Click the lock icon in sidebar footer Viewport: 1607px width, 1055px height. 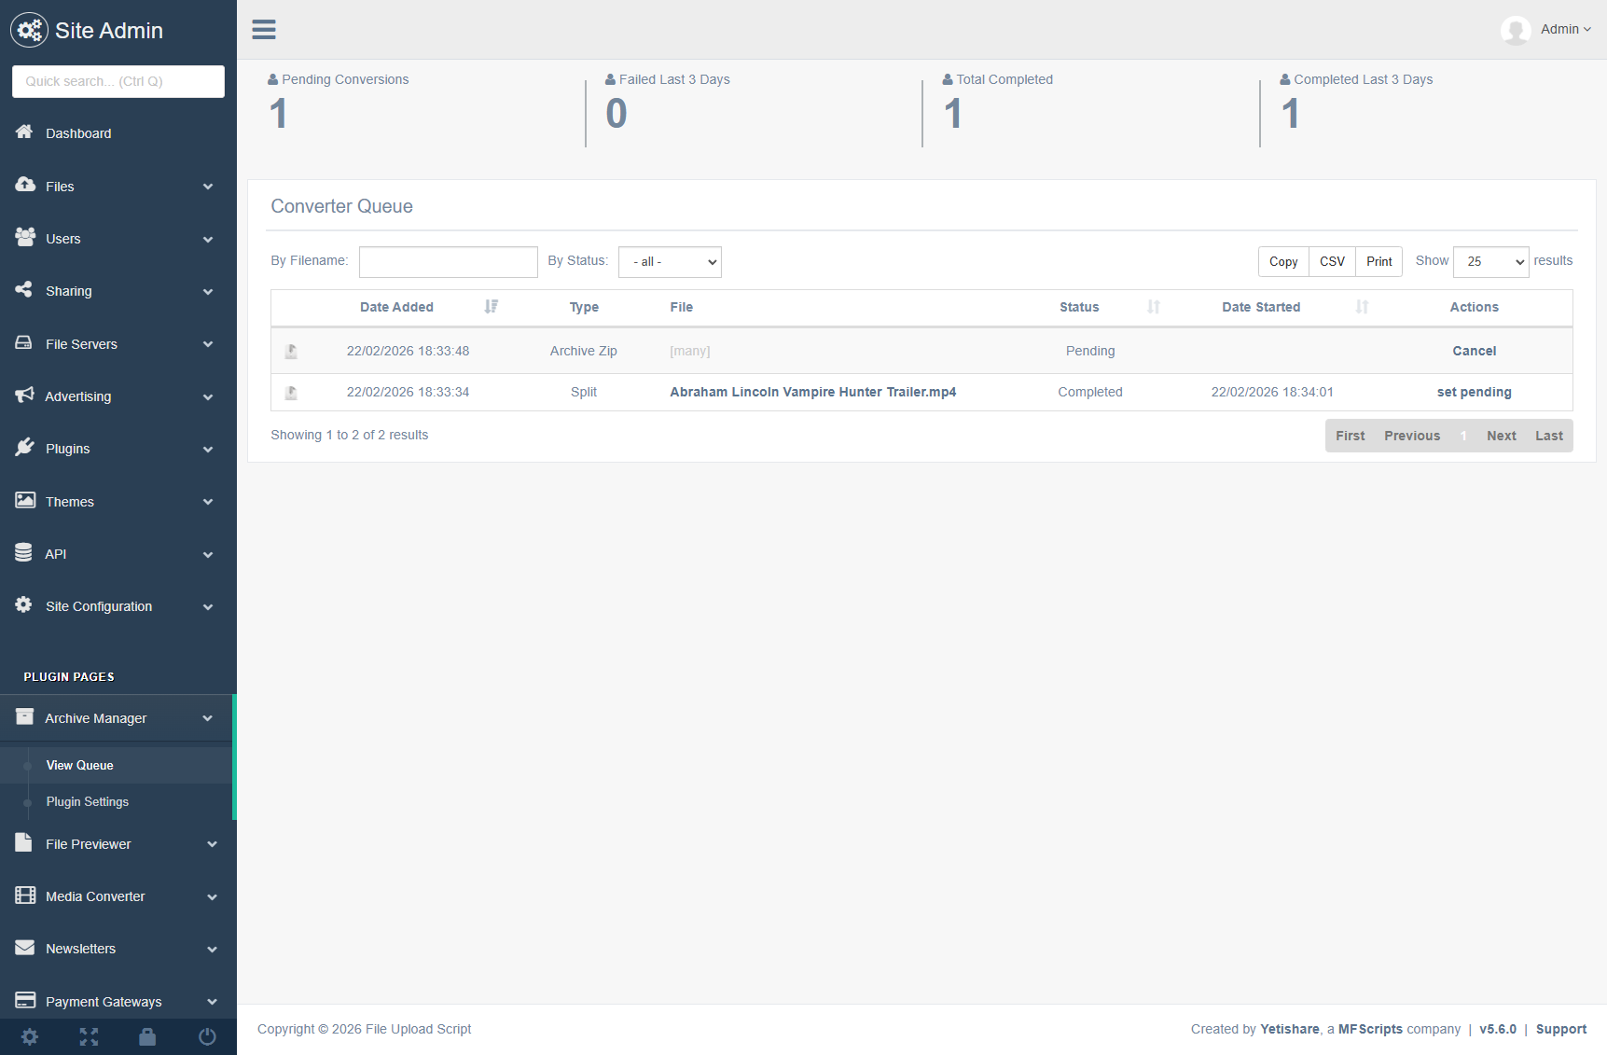(x=147, y=1036)
